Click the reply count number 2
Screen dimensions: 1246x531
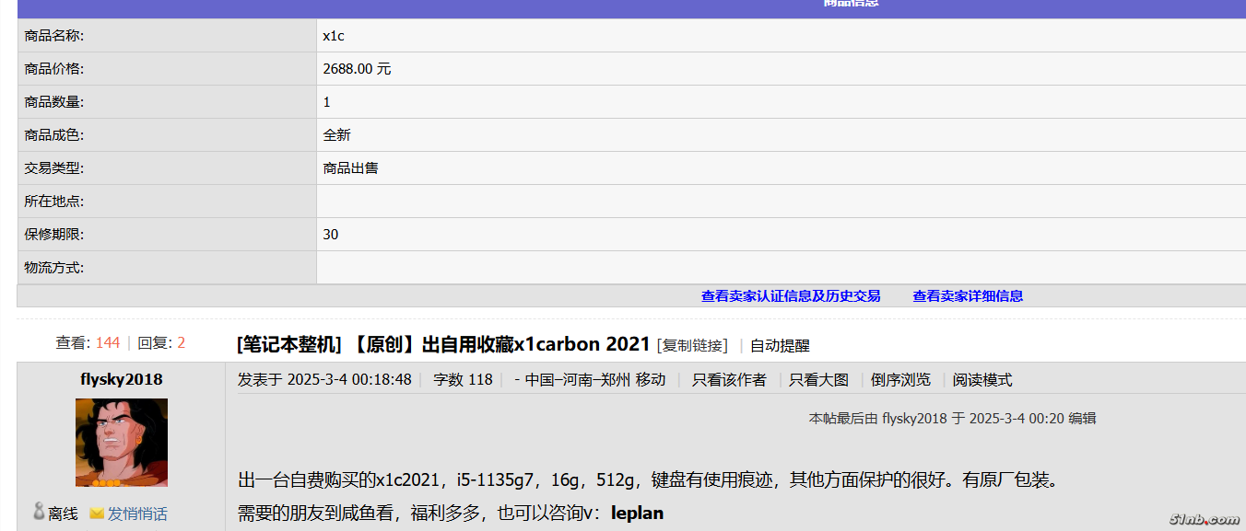click(182, 343)
